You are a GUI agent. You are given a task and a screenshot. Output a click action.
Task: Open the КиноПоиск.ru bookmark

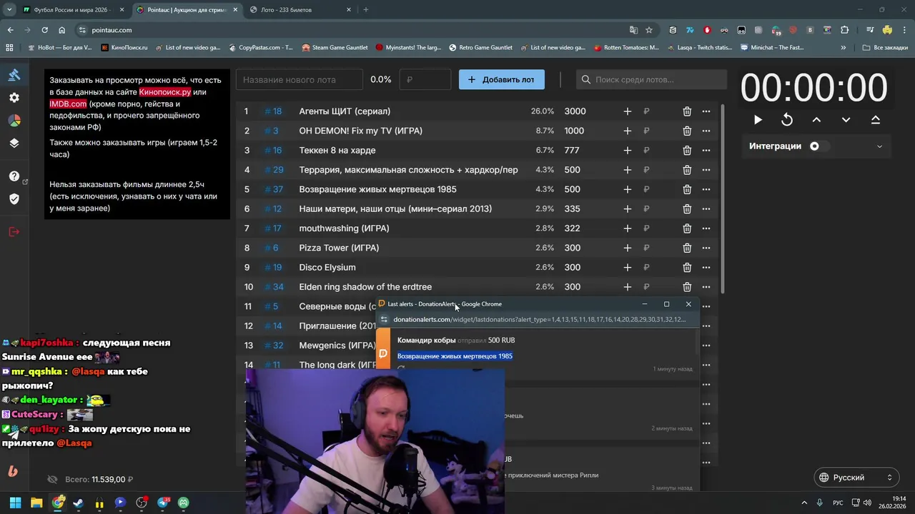click(124, 48)
